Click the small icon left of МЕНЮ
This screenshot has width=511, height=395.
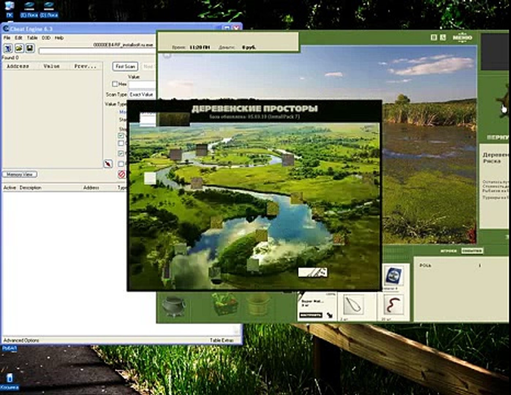pyautogui.click(x=443, y=37)
